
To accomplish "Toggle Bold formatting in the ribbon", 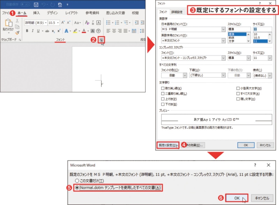I will click(27, 31).
